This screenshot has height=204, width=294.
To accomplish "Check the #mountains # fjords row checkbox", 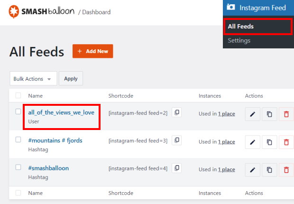I will 18,139.
